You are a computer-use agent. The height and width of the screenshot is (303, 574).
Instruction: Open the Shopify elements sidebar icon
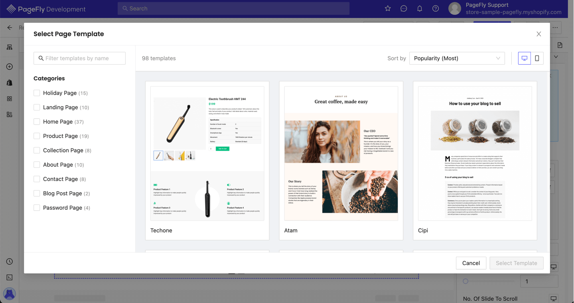pyautogui.click(x=10, y=83)
